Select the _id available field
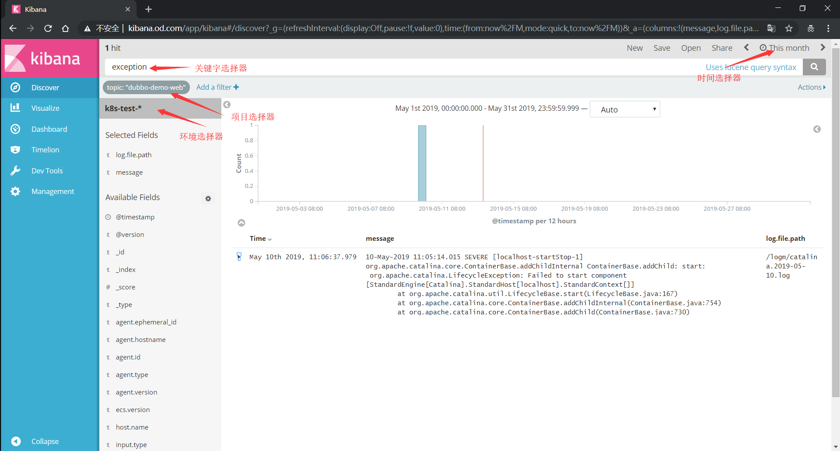The width and height of the screenshot is (840, 451). (x=120, y=252)
